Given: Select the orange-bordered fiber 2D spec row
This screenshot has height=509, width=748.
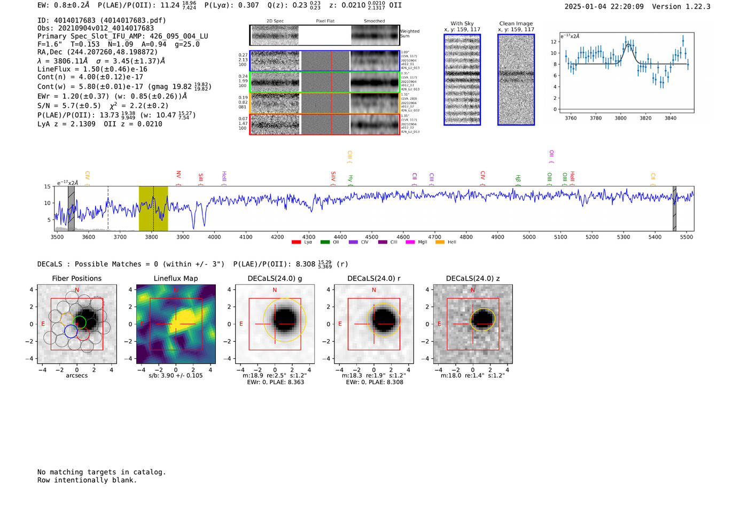Looking at the screenshot, I should click(x=325, y=103).
